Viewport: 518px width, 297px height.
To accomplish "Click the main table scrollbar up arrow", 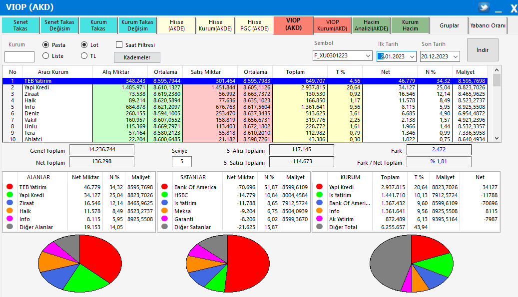I will click(x=497, y=70).
